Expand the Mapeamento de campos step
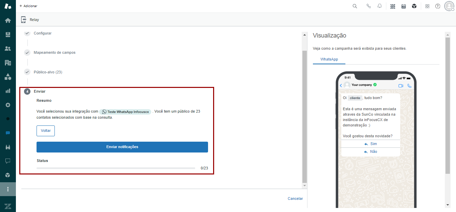Screen dimensions: 456x212 click(54, 52)
